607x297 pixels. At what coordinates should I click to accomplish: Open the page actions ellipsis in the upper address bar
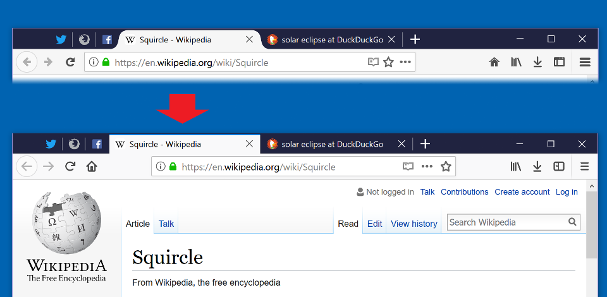coord(405,62)
